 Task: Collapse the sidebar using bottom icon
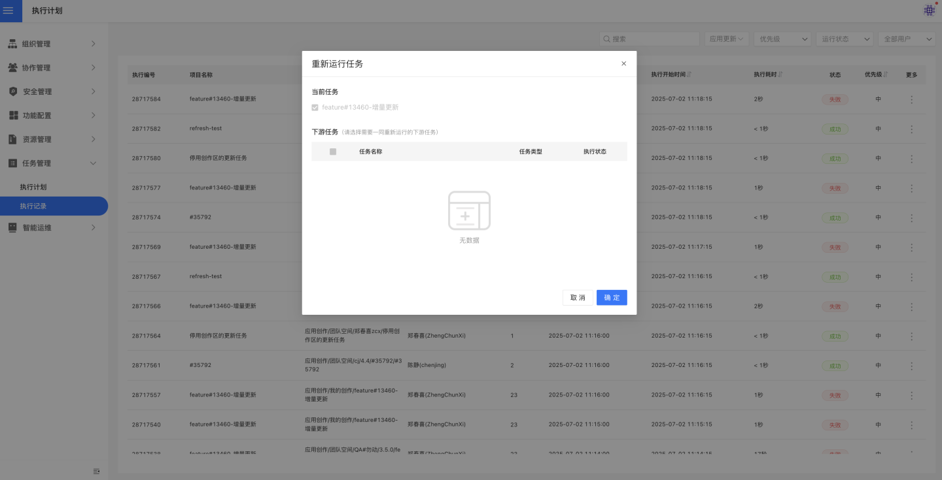pyautogui.click(x=96, y=471)
